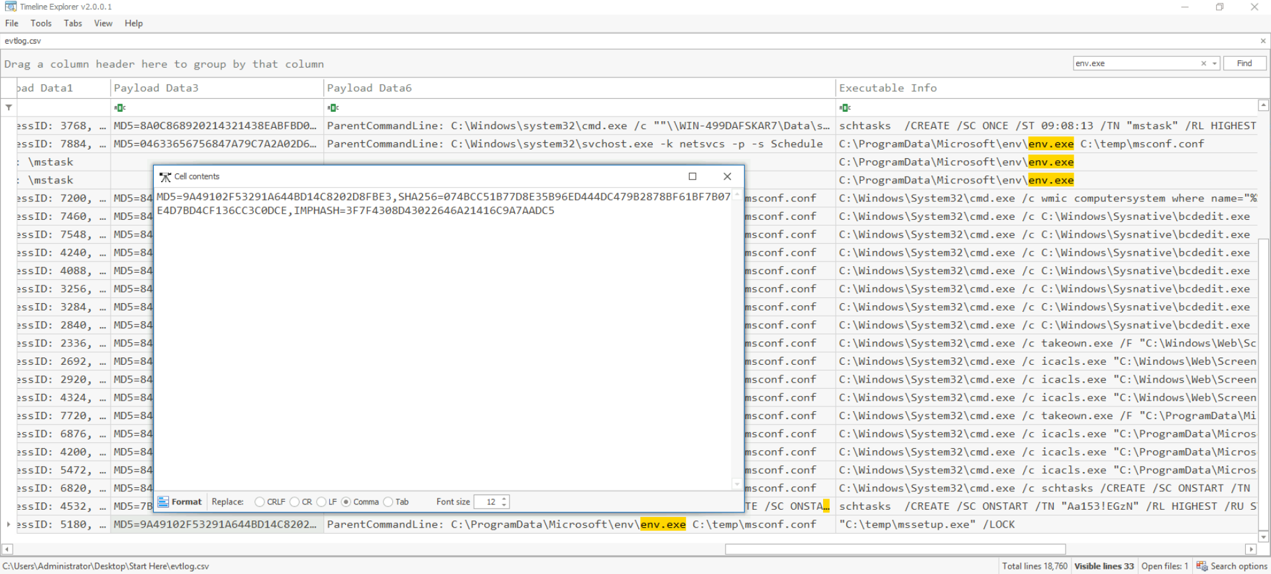This screenshot has height=574, width=1271.
Task: Select MD5=04633656756847A79C7A2A02D6 cell
Action: tap(217, 144)
